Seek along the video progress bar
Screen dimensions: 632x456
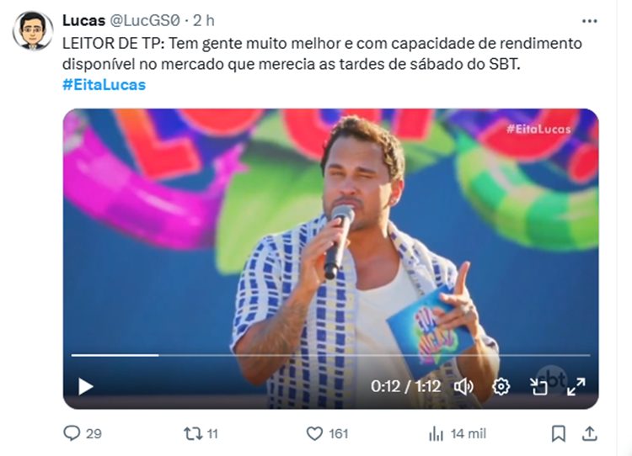click(x=330, y=355)
